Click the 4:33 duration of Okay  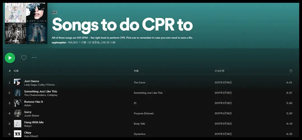[x=289, y=134]
